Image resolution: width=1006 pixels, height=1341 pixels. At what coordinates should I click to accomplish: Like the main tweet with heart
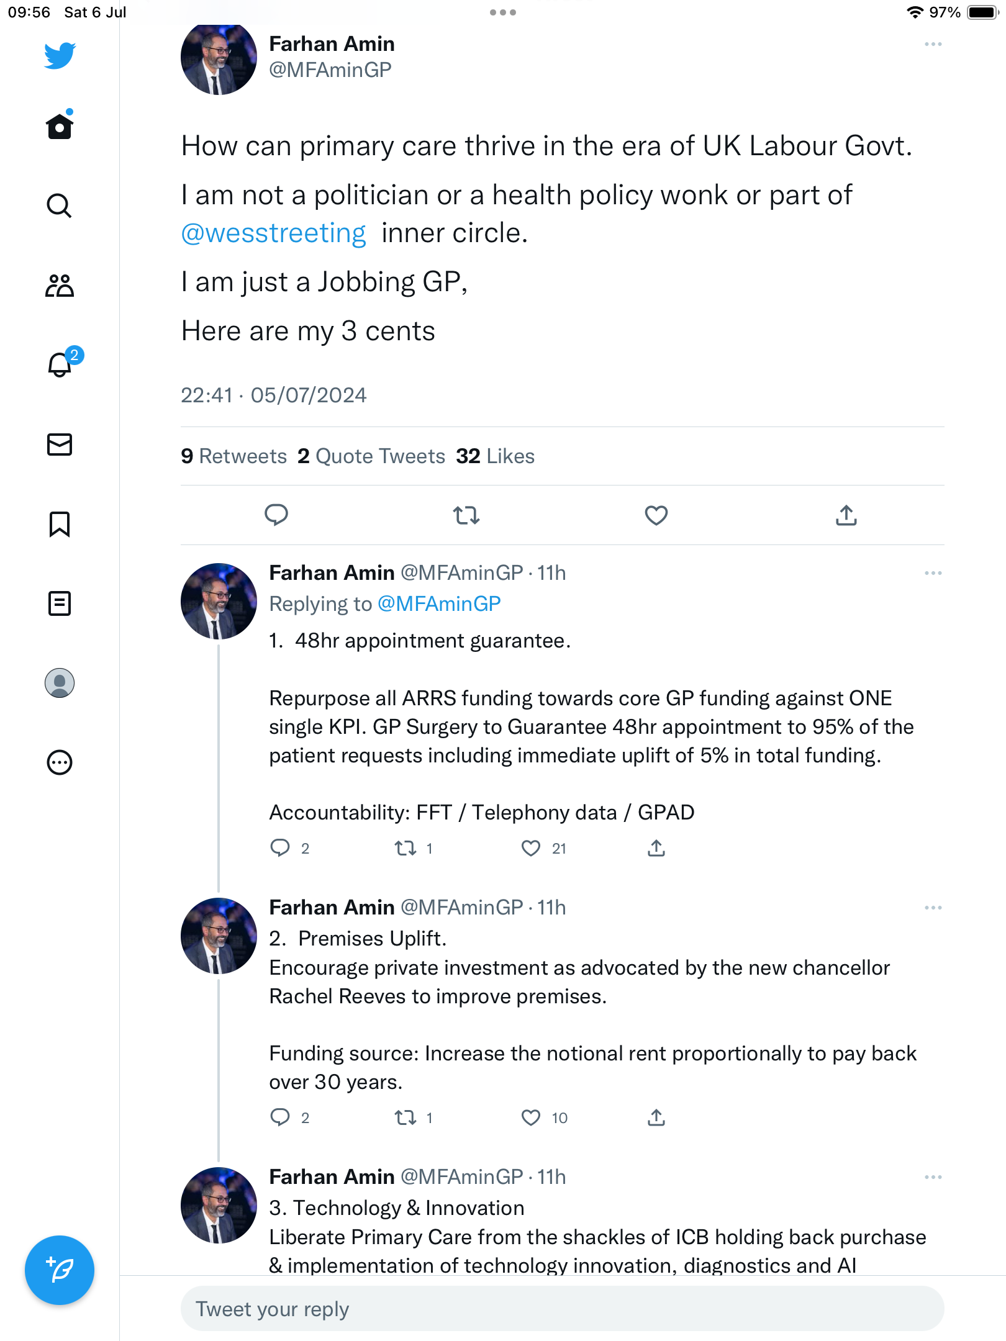coord(656,515)
